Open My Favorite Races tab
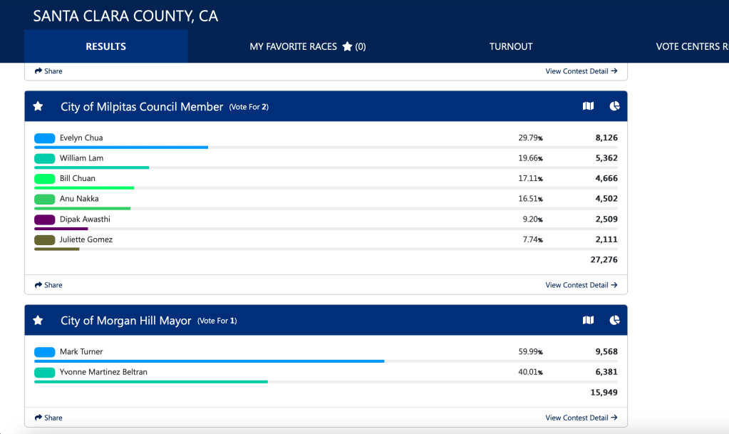 [x=307, y=46]
